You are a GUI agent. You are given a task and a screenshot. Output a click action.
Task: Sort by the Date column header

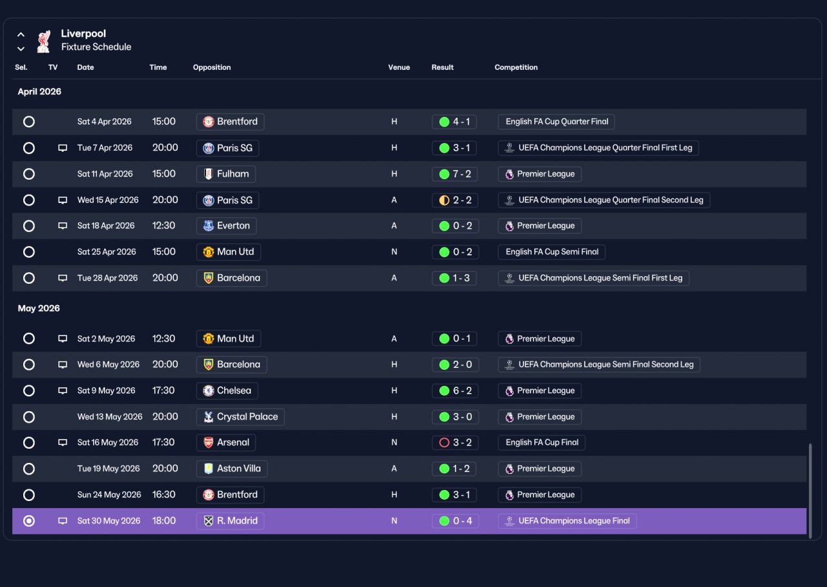85,67
